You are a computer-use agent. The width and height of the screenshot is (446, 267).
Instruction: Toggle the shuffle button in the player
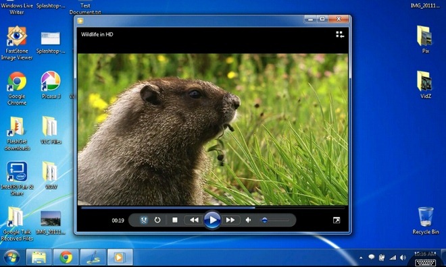144,220
